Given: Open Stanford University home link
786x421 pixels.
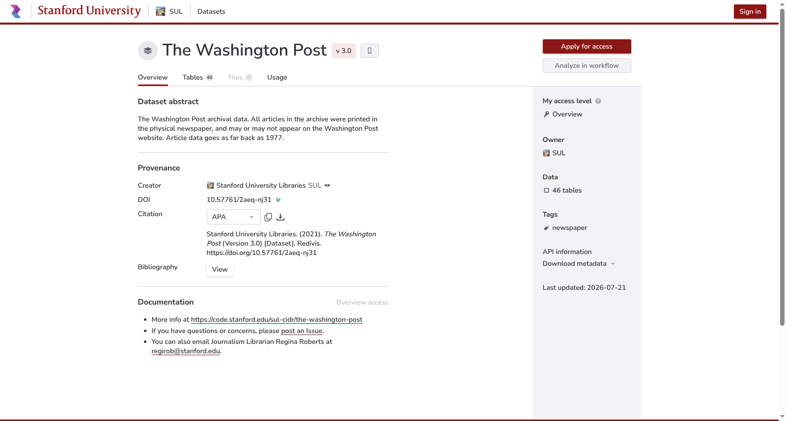Looking at the screenshot, I should click(89, 11).
